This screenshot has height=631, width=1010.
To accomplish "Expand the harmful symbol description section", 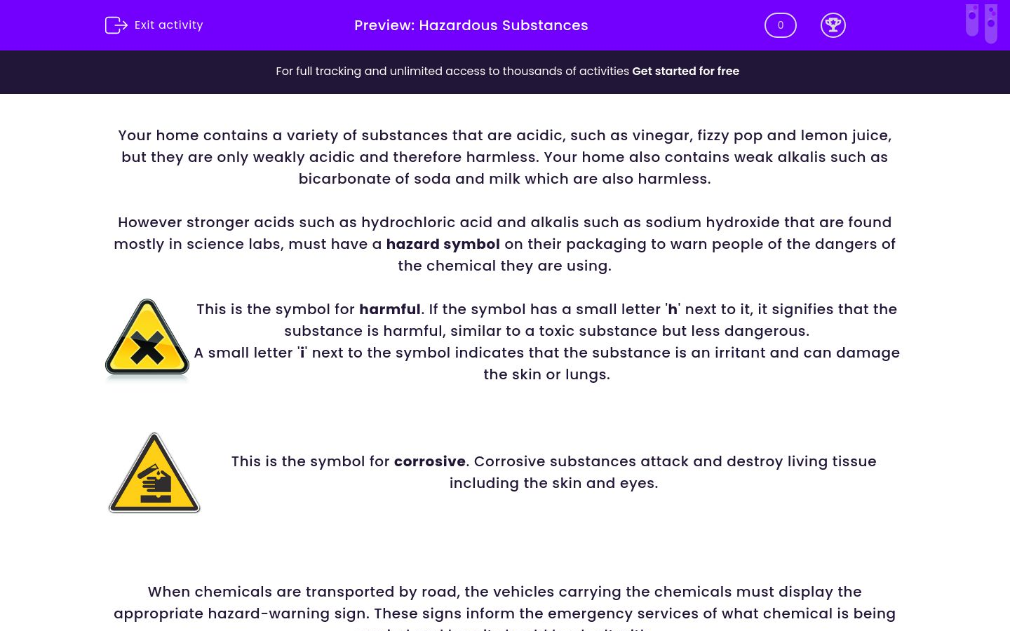I will point(546,341).
